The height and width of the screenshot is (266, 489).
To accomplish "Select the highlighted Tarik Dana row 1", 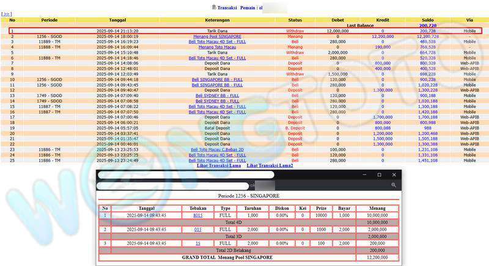I will point(244,31).
